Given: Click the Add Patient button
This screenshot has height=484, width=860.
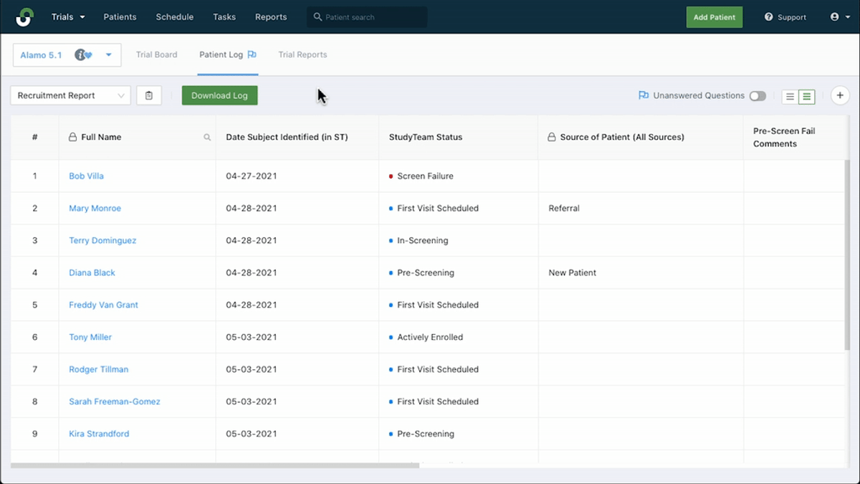Looking at the screenshot, I should click(715, 17).
